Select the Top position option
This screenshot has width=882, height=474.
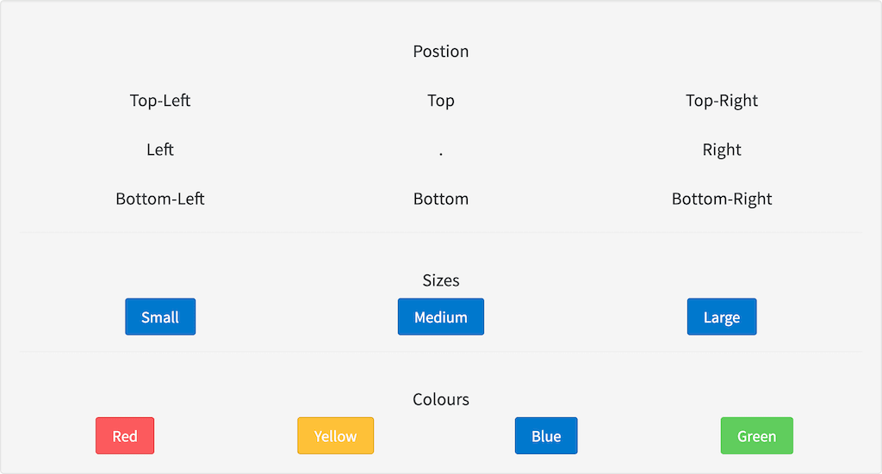441,101
